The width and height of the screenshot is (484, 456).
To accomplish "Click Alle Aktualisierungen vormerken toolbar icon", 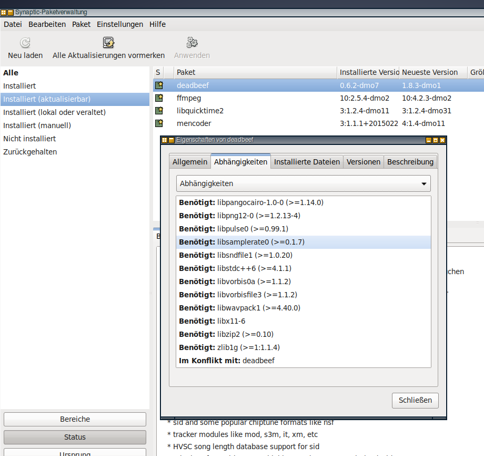I will (x=108, y=43).
